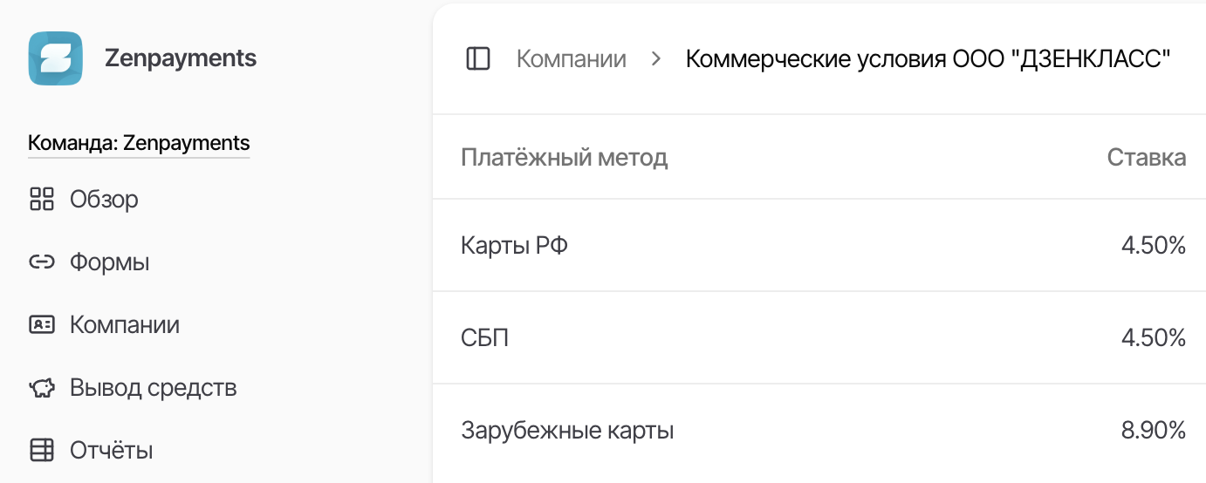Open the Отчёты menu label
Viewport: 1206px width, 483px height.
click(x=111, y=450)
